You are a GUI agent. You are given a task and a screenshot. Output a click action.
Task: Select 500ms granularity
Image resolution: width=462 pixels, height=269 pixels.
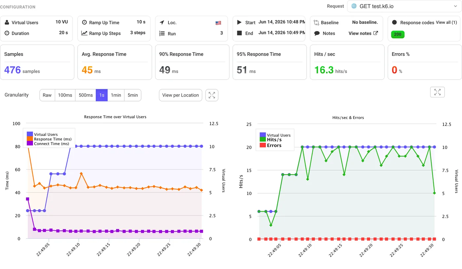click(x=85, y=95)
